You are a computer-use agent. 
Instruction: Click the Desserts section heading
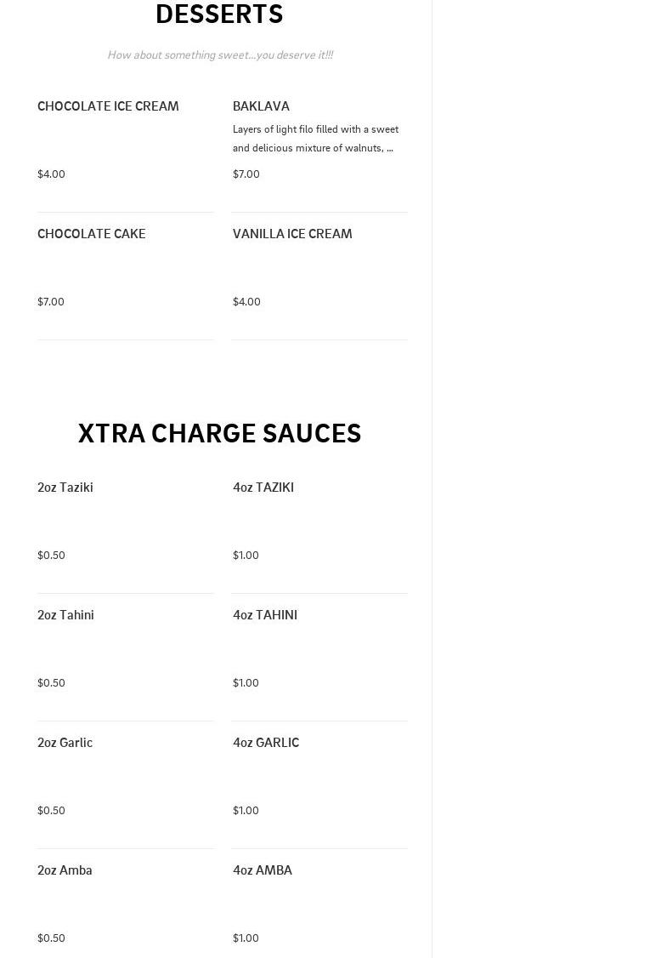pos(219,14)
